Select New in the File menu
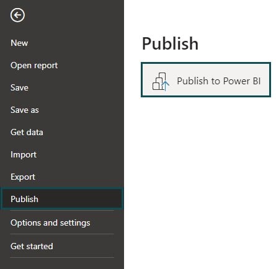The image size is (276, 269). (19, 43)
